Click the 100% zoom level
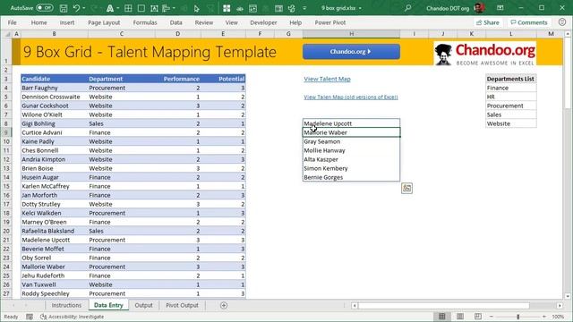573x322 pixels. pyautogui.click(x=558, y=317)
